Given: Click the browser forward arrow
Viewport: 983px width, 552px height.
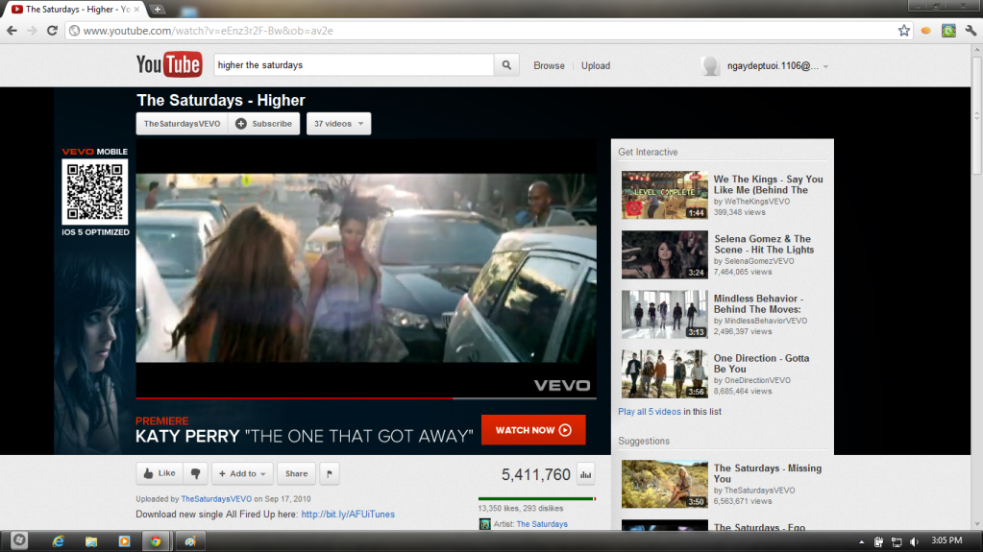Looking at the screenshot, I should pos(32,30).
